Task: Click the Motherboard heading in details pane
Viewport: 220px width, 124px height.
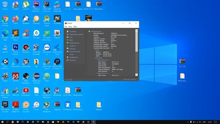Action: [x=96, y=31]
